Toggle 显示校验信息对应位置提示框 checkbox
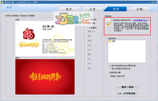 (x=110, y=66)
